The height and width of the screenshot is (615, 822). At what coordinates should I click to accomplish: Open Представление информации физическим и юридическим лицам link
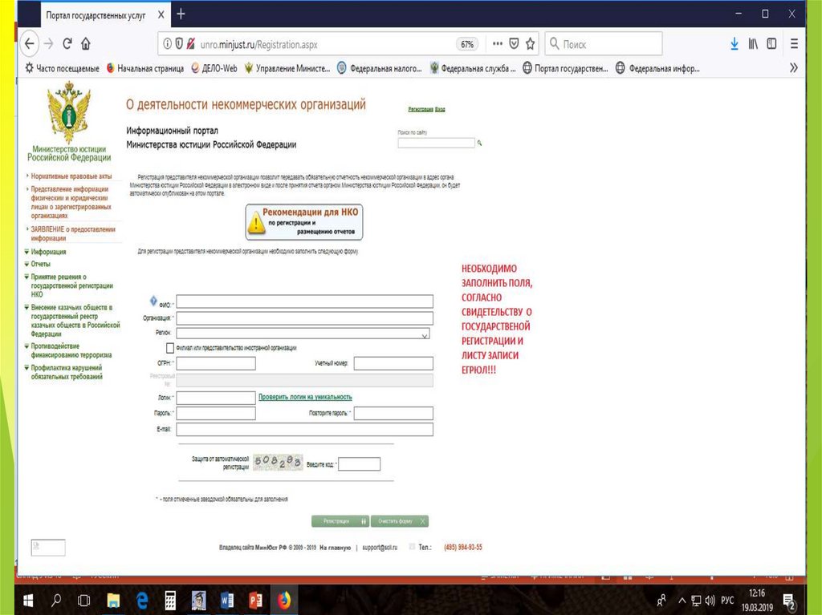(71, 202)
